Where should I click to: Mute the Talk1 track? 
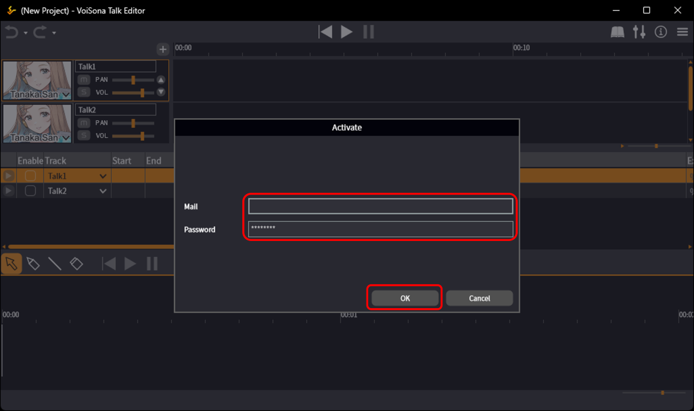[x=83, y=80]
